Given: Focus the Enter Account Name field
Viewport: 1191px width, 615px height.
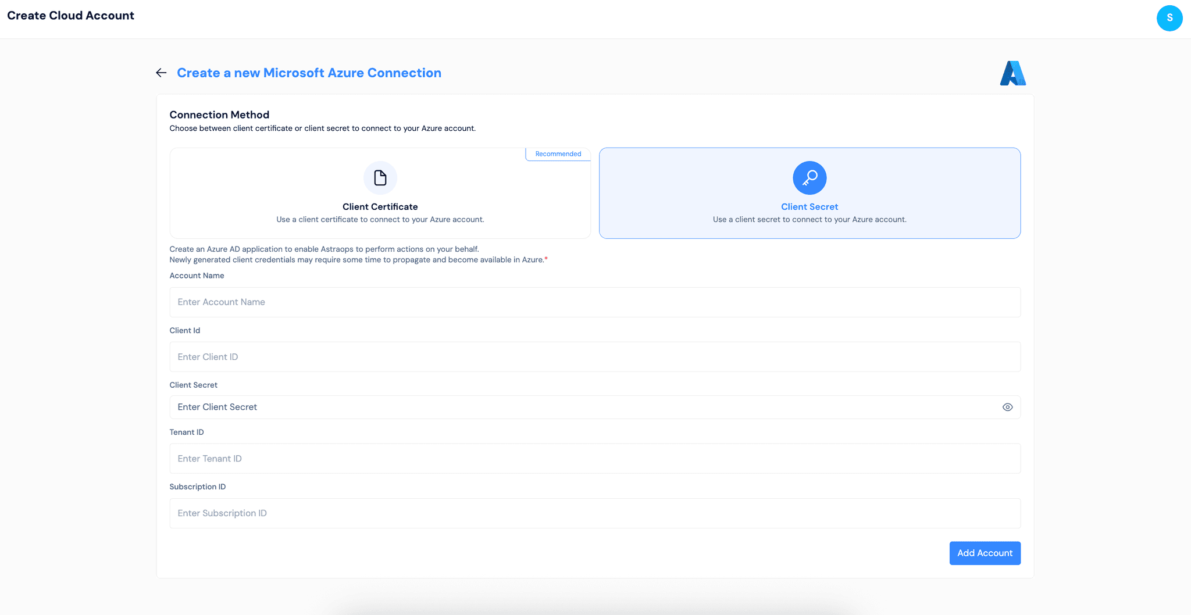Looking at the screenshot, I should pyautogui.click(x=595, y=302).
